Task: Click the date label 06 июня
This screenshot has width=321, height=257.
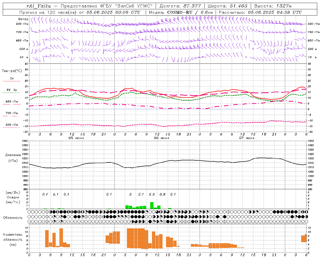Action: coord(162,138)
